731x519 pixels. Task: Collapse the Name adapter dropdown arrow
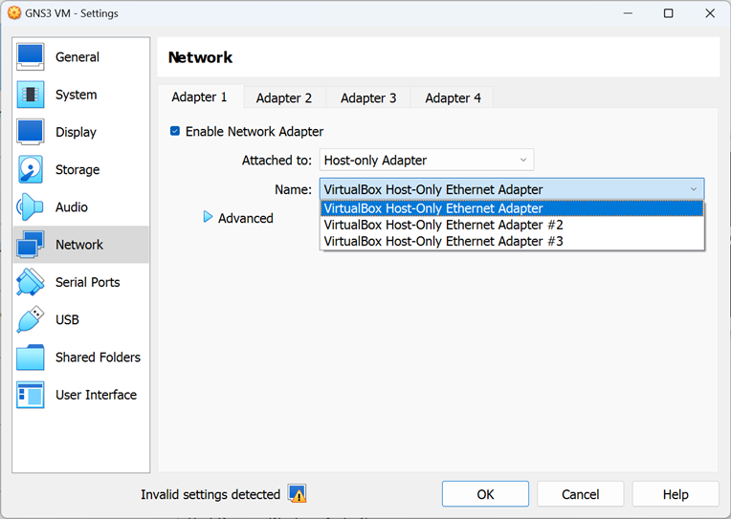pos(694,189)
